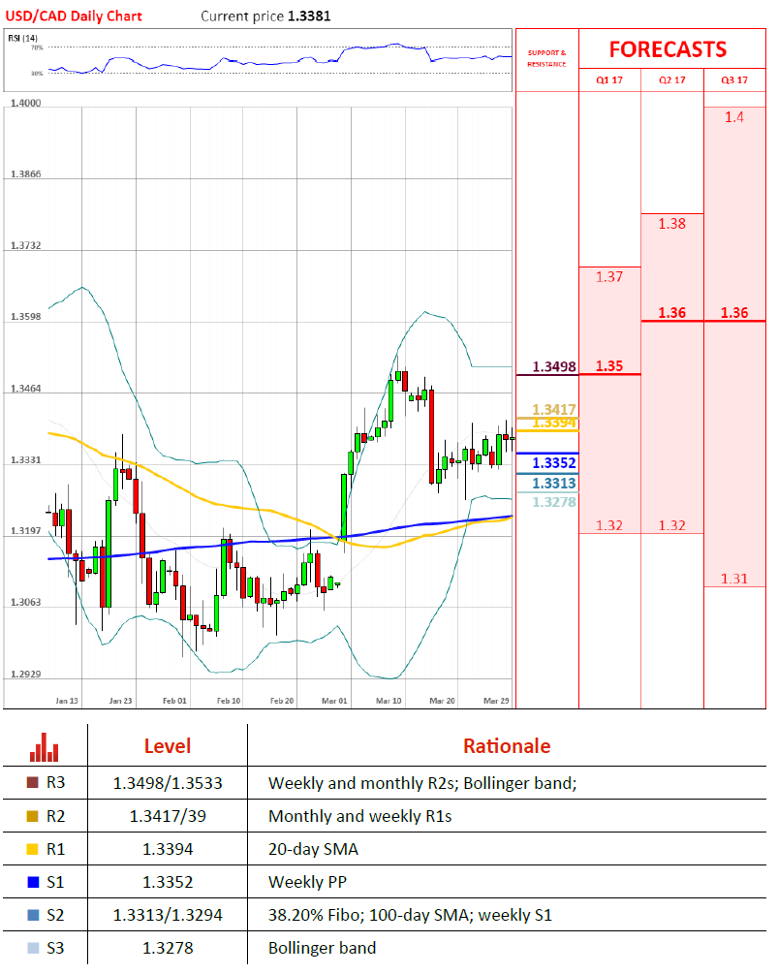Viewport: 778px width, 974px height.
Task: Click the Mar 29 date axis label
Action: (x=496, y=701)
